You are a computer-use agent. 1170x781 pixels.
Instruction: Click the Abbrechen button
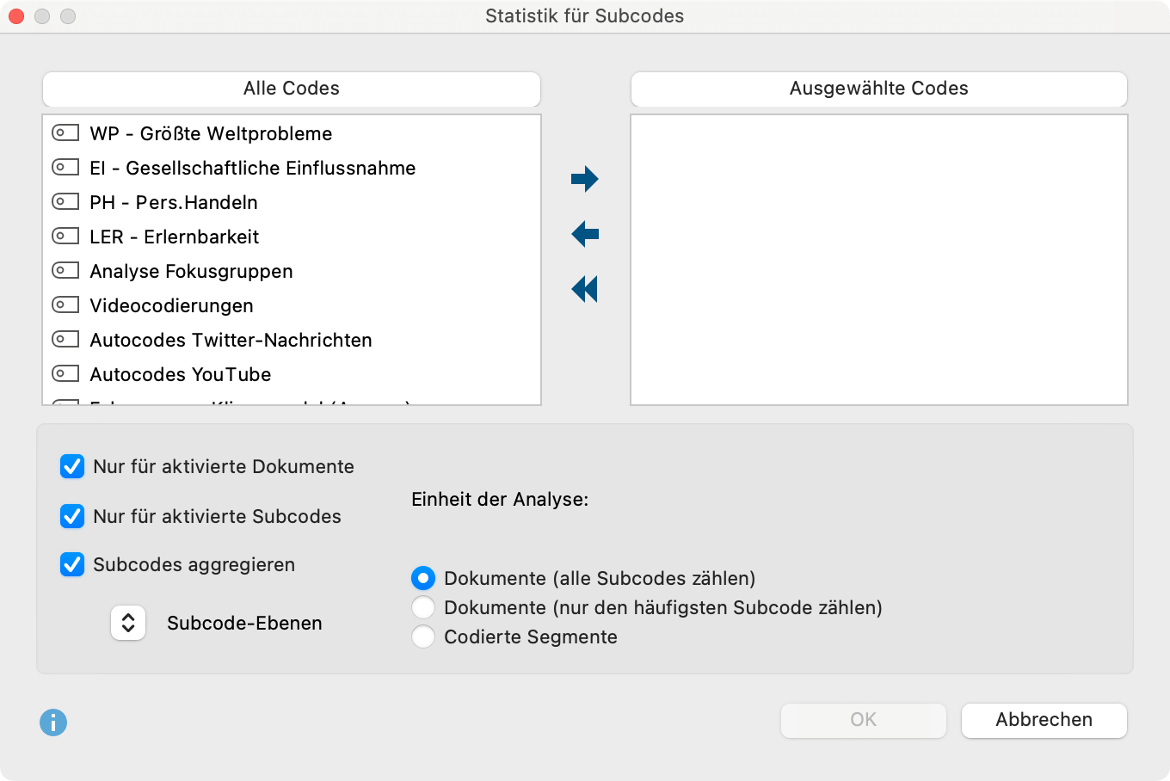1044,720
